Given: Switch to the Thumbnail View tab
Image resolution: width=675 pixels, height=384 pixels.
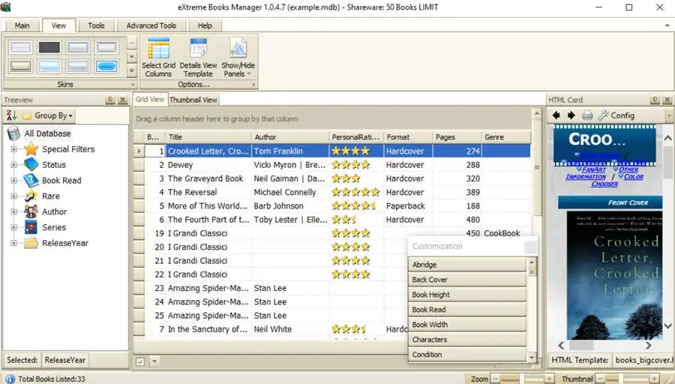Looking at the screenshot, I should pyautogui.click(x=193, y=100).
